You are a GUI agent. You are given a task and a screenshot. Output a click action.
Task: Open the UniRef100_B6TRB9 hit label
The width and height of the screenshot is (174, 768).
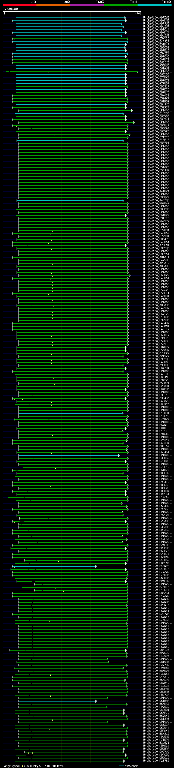click(x=156, y=101)
